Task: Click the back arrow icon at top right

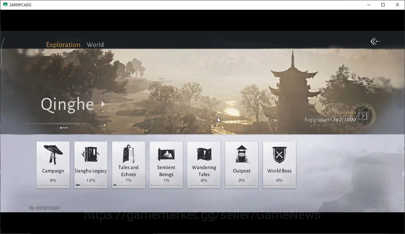Action: click(375, 41)
